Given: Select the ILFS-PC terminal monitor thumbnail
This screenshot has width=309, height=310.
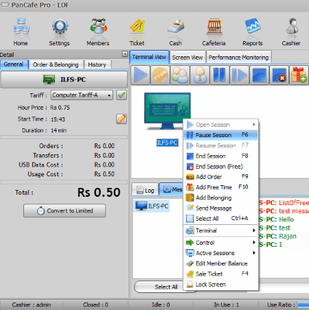Looking at the screenshot, I should pyautogui.click(x=168, y=111).
